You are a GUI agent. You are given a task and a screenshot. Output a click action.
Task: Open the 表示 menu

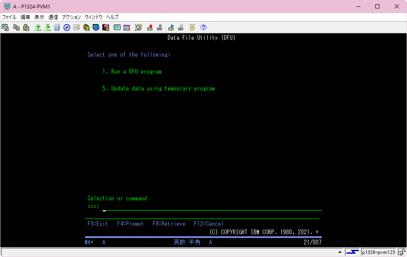click(x=39, y=17)
